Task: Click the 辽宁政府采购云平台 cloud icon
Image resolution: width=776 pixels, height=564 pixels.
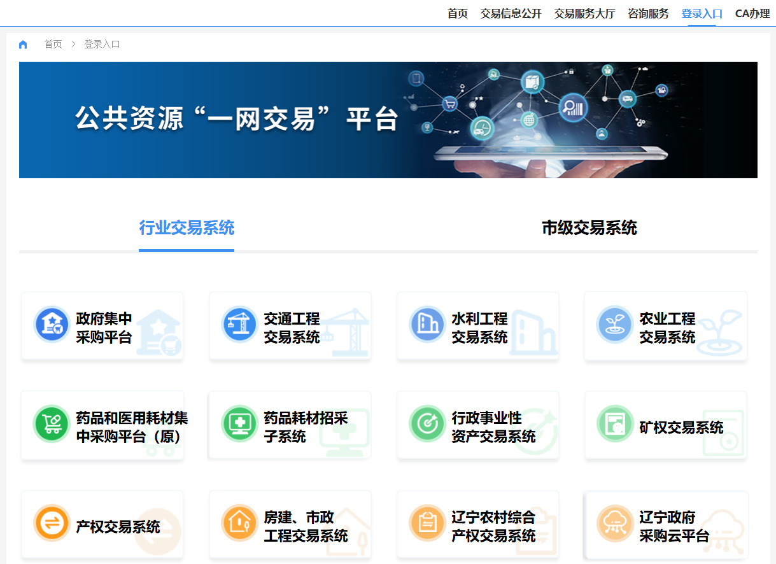Action: (x=615, y=525)
